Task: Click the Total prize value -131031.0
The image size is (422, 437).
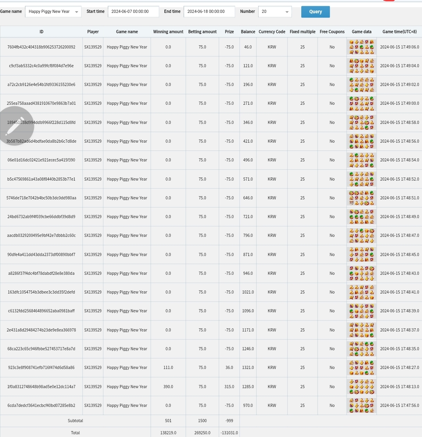Action: click(x=229, y=433)
